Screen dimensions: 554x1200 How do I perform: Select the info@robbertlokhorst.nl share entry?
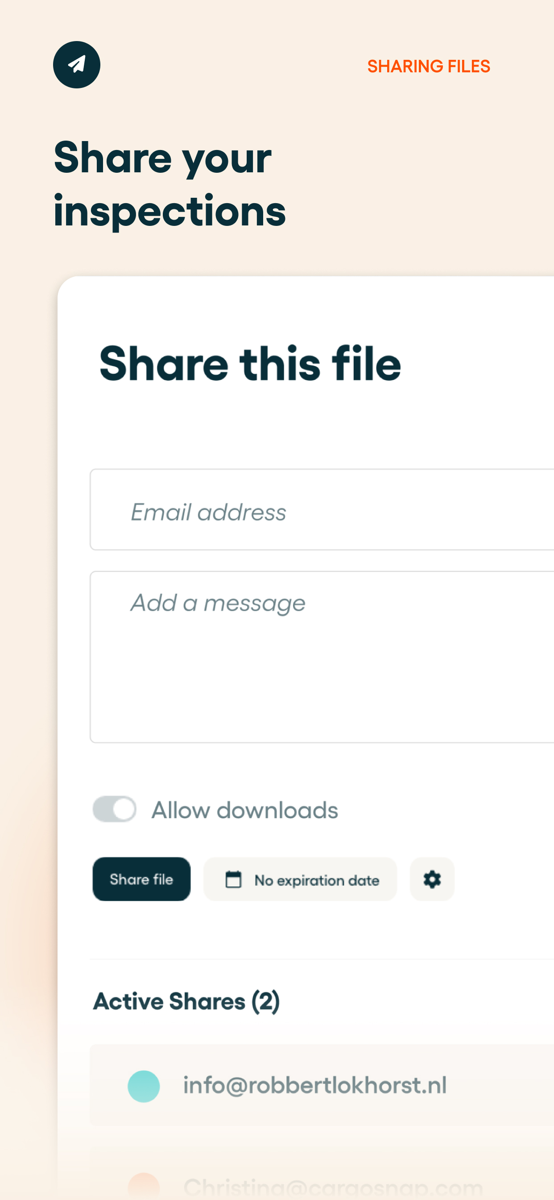pos(322,1085)
